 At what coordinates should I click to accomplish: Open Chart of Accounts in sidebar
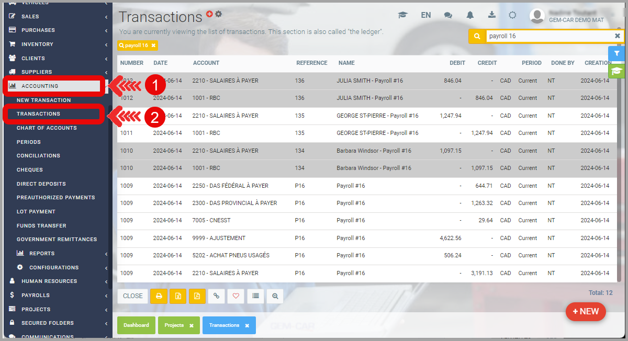pos(47,128)
